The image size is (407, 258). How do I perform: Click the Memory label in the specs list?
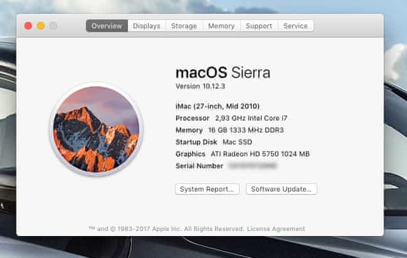(189, 130)
